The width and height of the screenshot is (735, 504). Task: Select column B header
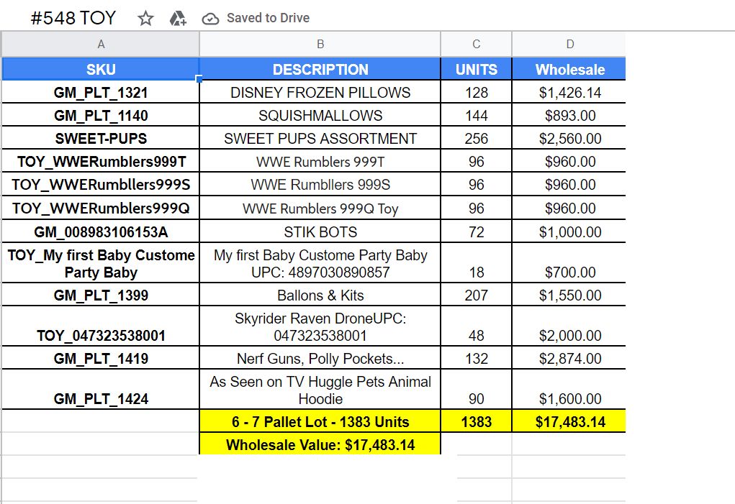pyautogui.click(x=320, y=45)
